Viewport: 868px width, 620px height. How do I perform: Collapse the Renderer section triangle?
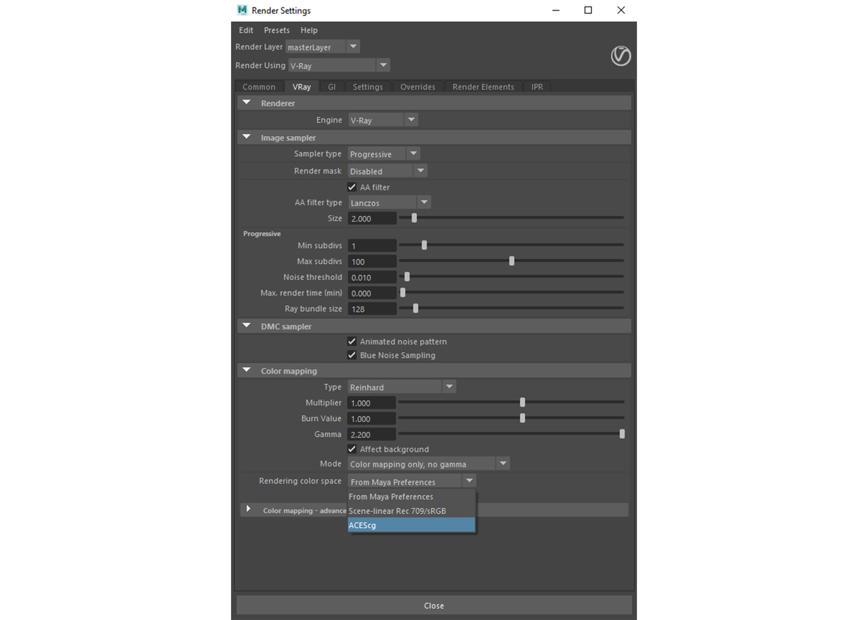246,103
